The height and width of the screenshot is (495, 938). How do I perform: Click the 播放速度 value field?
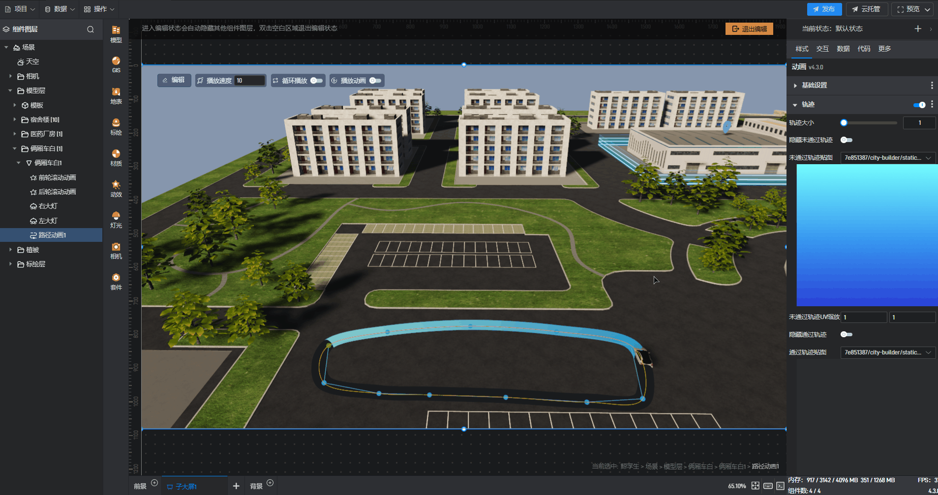250,81
